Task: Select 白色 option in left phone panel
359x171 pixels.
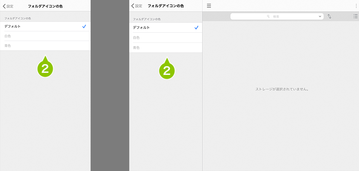Action: coord(45,36)
